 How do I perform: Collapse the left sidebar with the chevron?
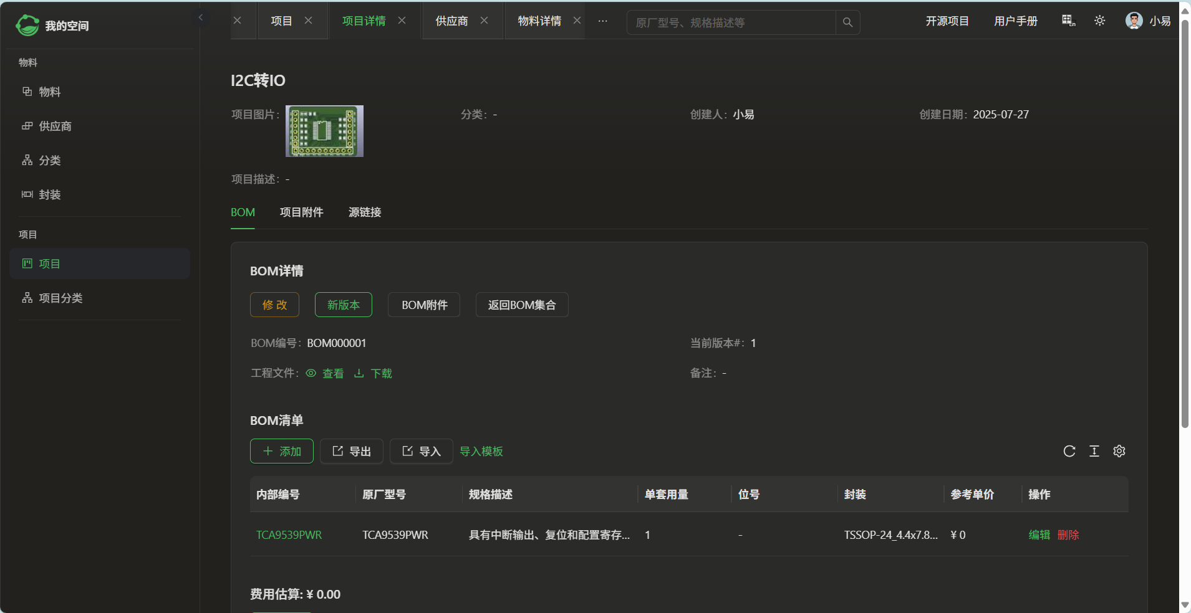pos(200,17)
